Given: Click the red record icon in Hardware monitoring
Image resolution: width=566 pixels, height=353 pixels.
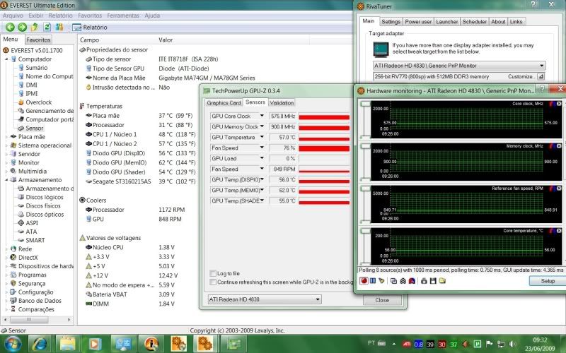Looking at the screenshot, I should point(364,280).
